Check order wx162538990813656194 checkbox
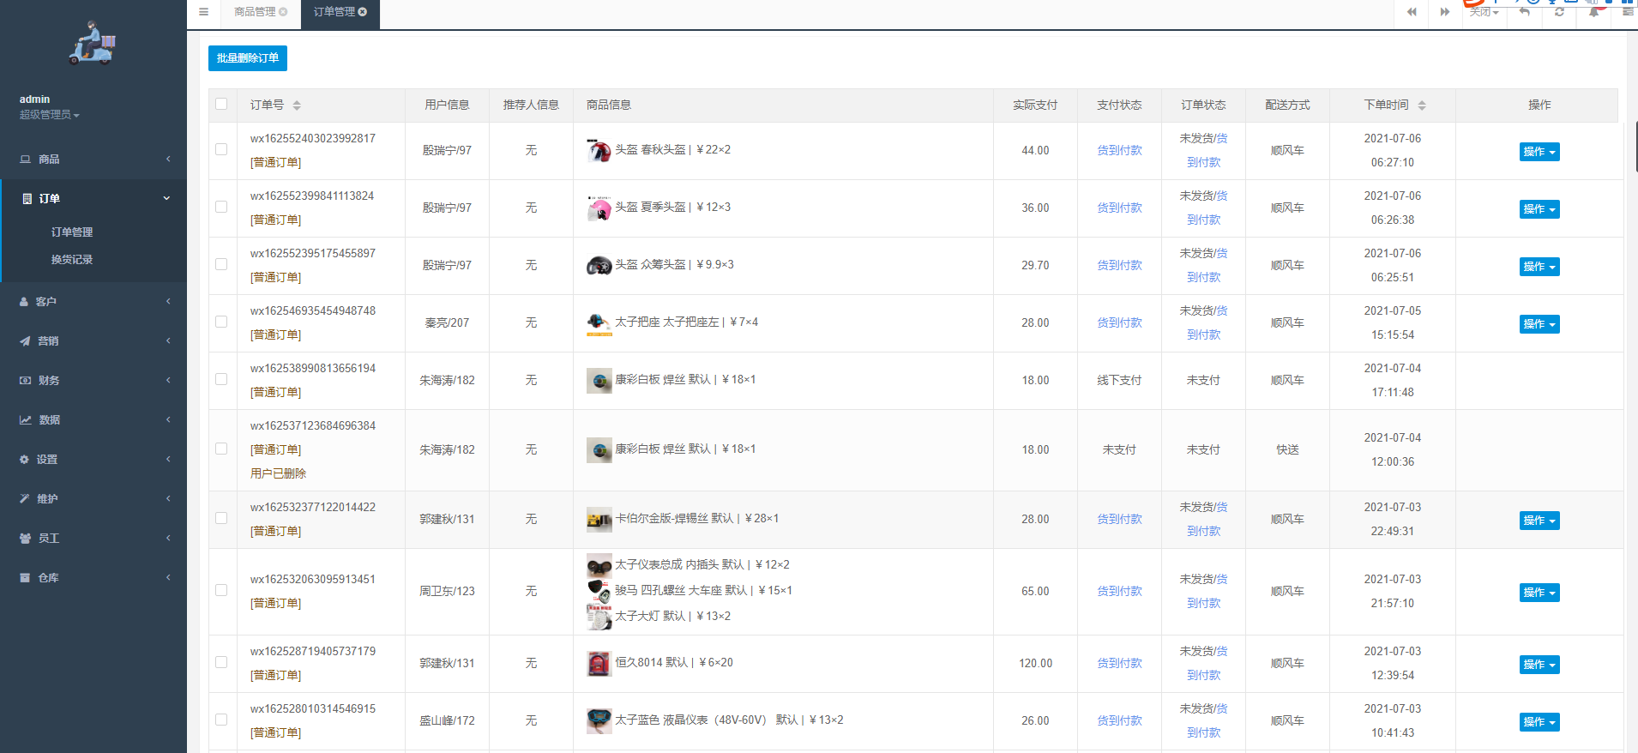 [221, 379]
